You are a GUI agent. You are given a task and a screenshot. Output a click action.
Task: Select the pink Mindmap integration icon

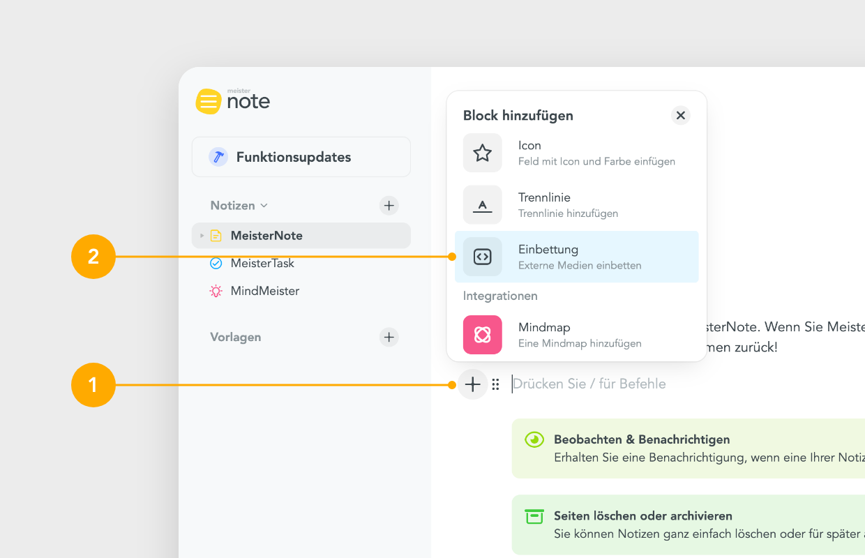483,335
